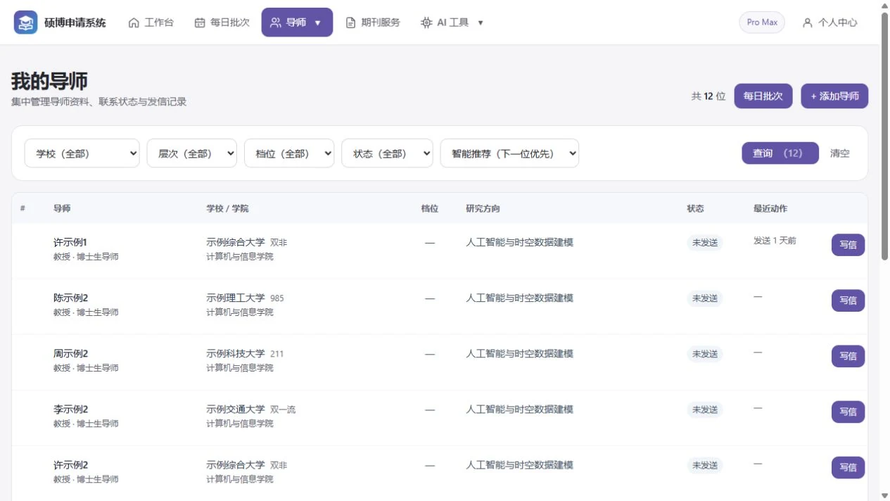Click the 状态 column header
Viewport: 890px width, 501px height.
point(695,209)
